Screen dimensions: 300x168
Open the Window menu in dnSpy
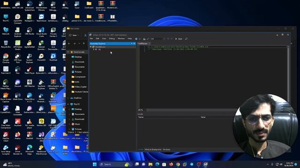[x=121, y=39]
